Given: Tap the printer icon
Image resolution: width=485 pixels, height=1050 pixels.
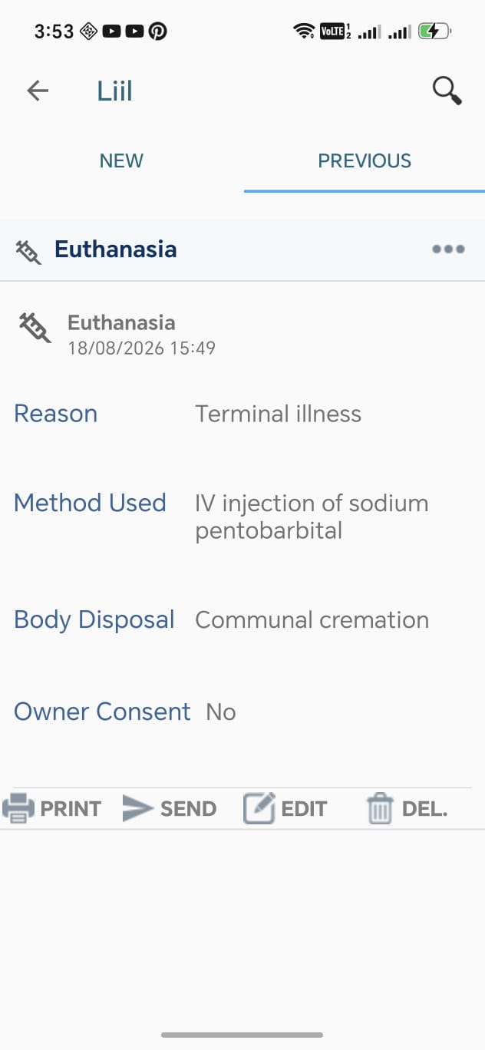Looking at the screenshot, I should tap(18, 809).
